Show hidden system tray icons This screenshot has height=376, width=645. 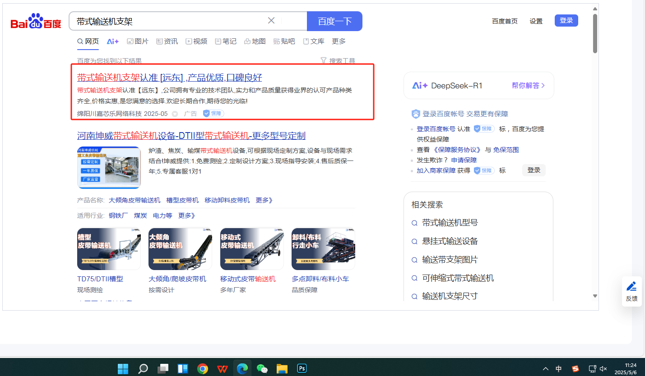546,369
